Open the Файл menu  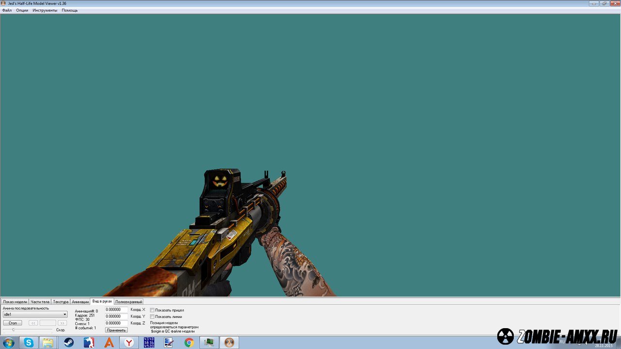tap(7, 10)
